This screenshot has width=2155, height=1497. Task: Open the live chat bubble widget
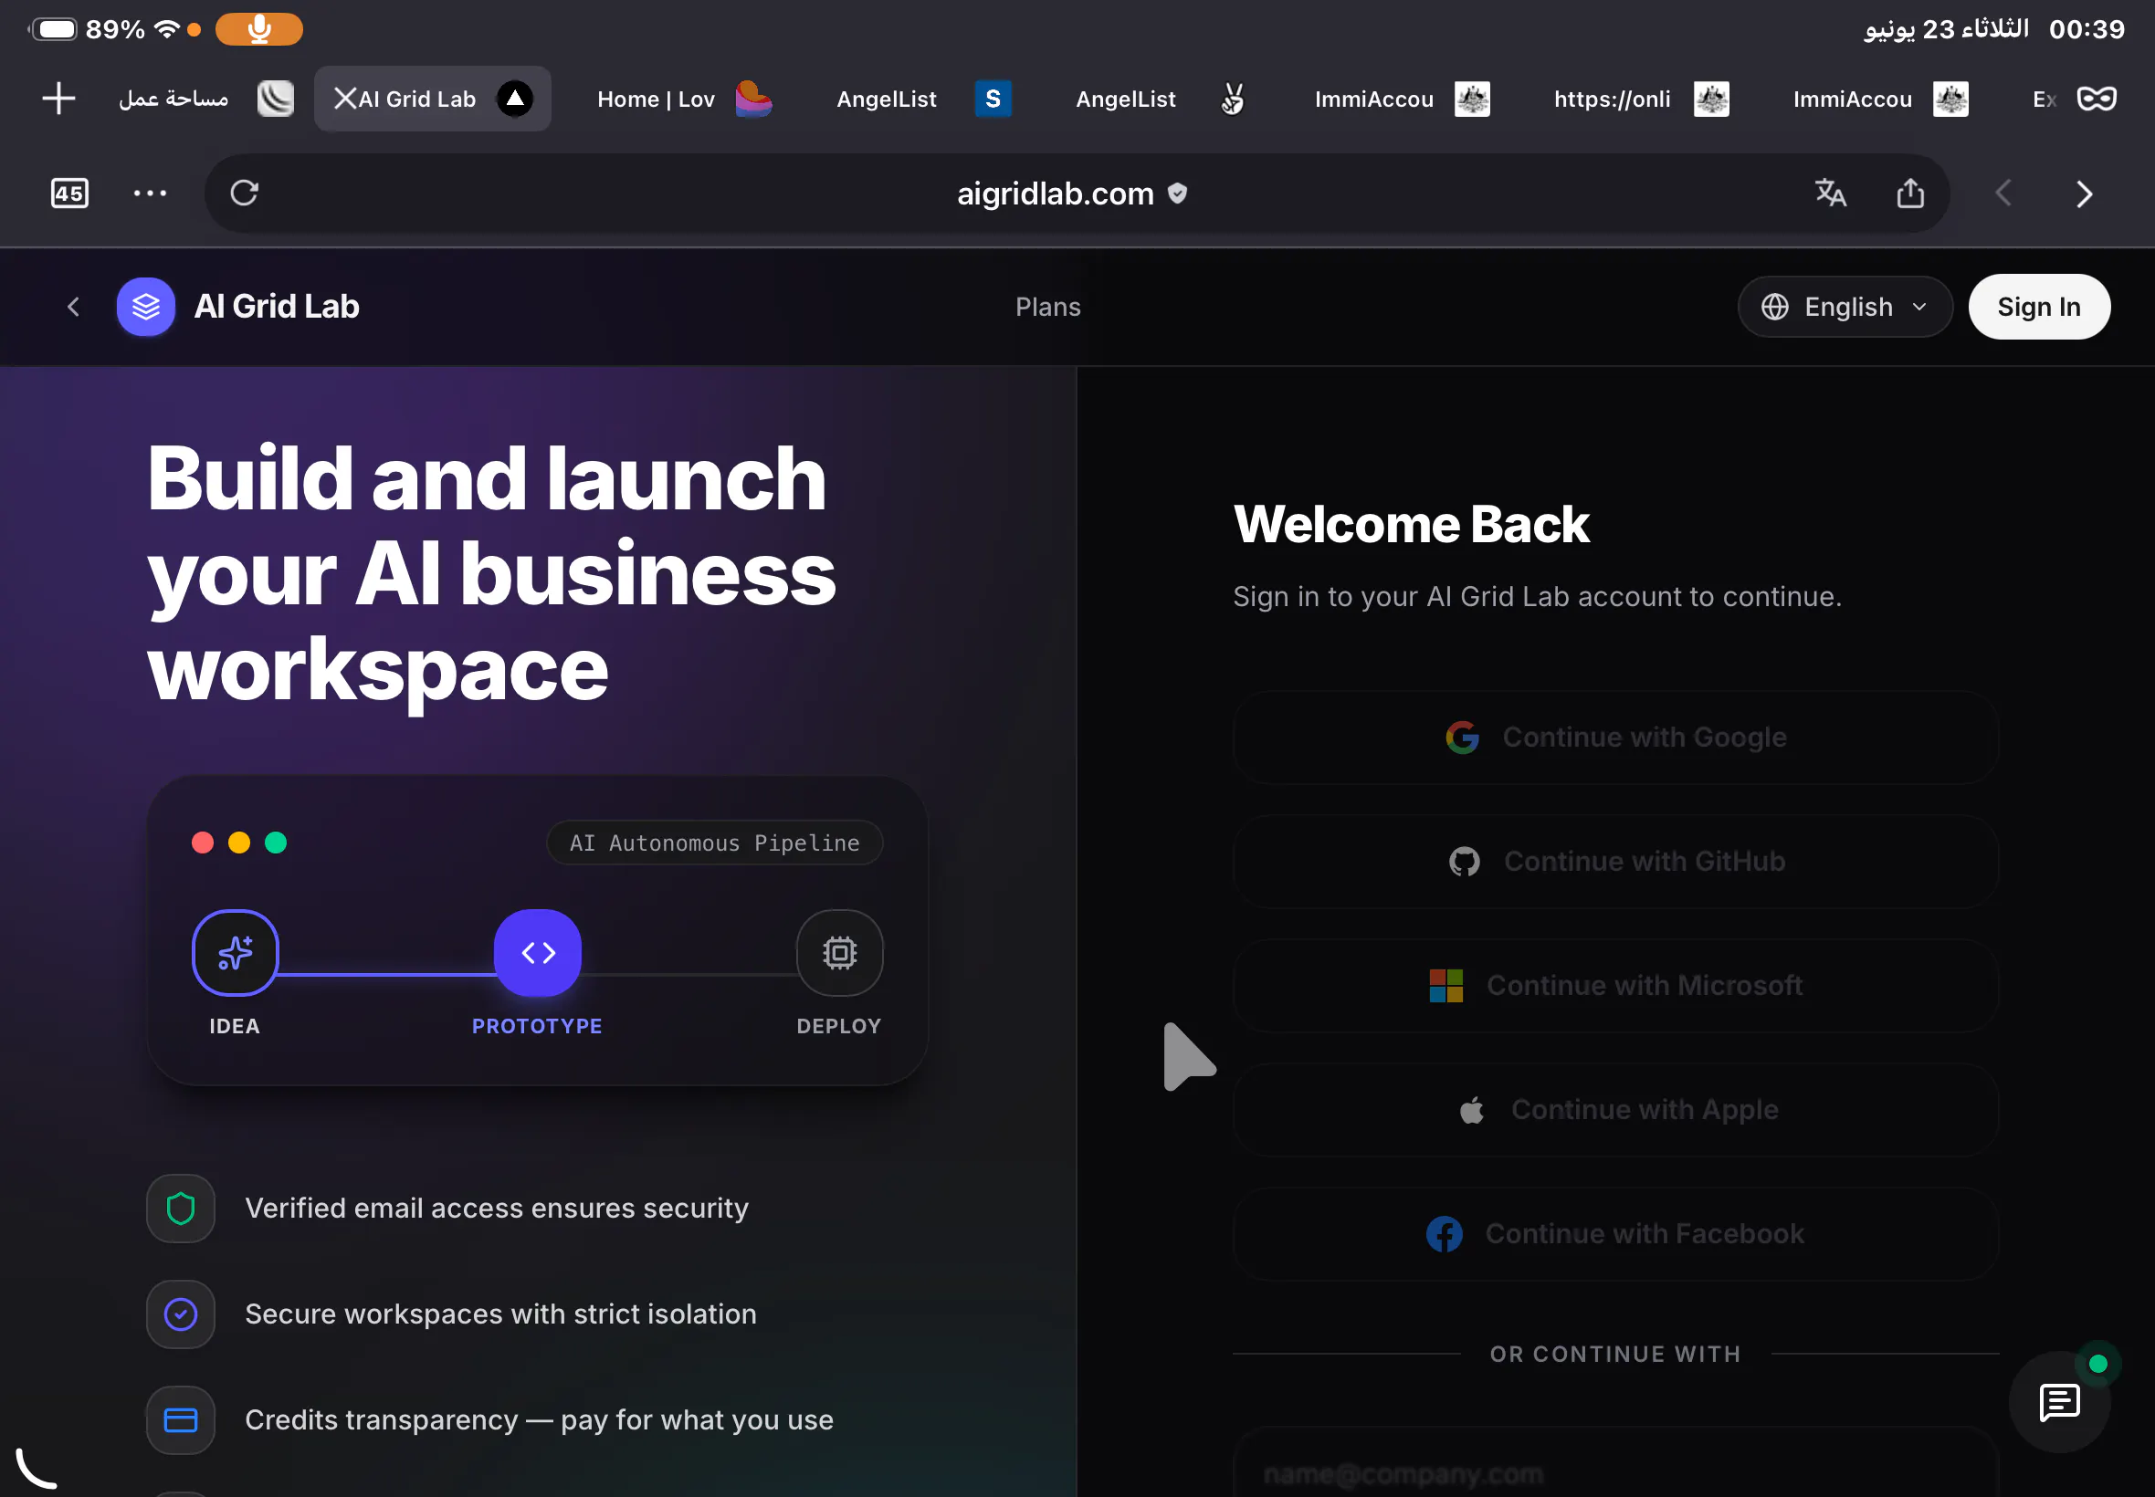[2059, 1401]
